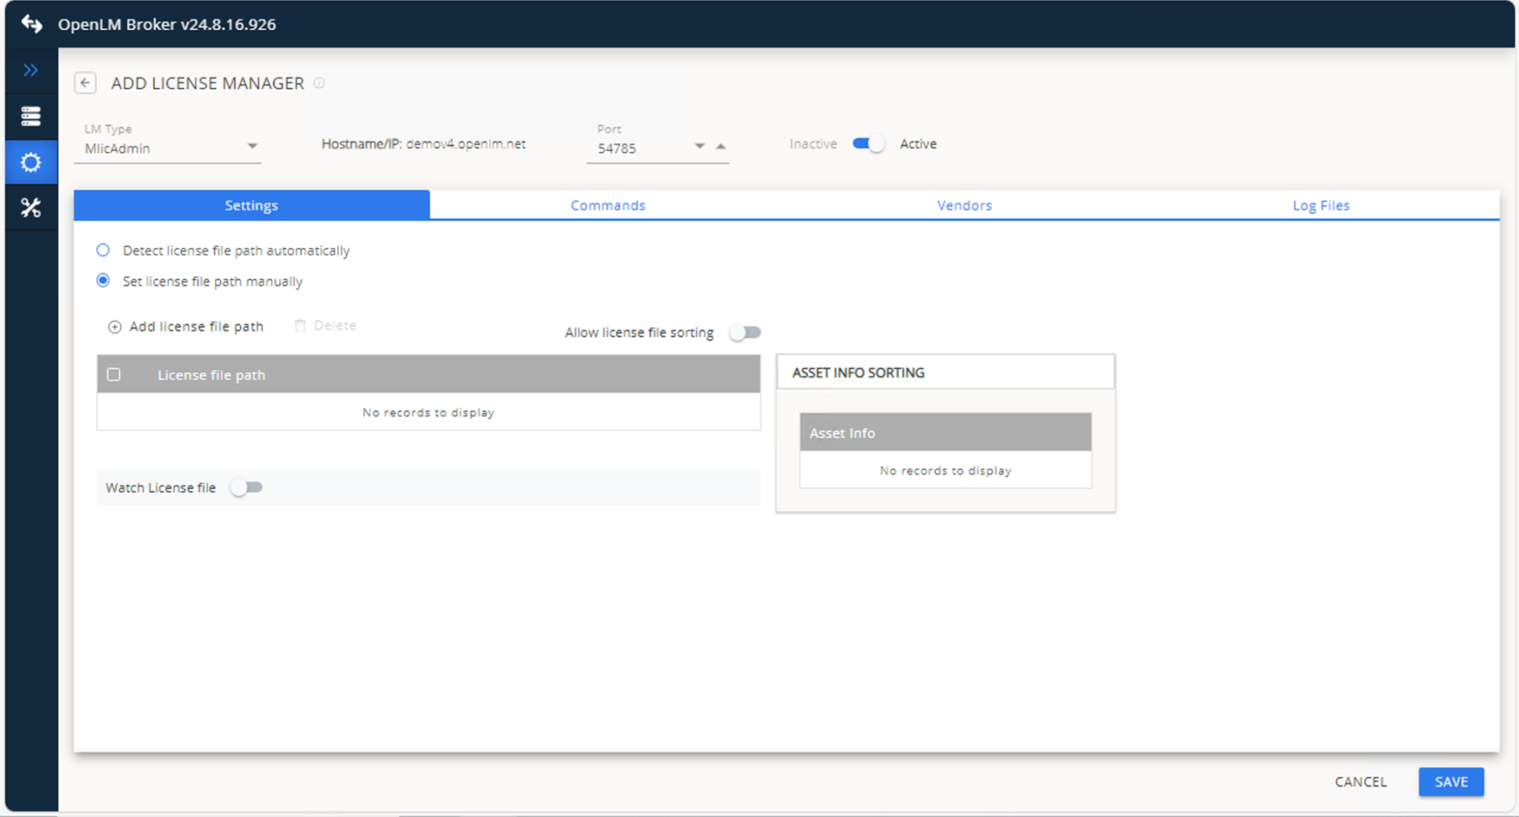Toggle the Inactive/Active switch
The height and width of the screenshot is (817, 1519).
coord(867,143)
